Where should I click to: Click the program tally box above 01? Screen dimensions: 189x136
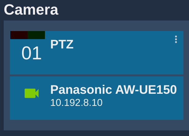pyautogui.click(x=19, y=35)
